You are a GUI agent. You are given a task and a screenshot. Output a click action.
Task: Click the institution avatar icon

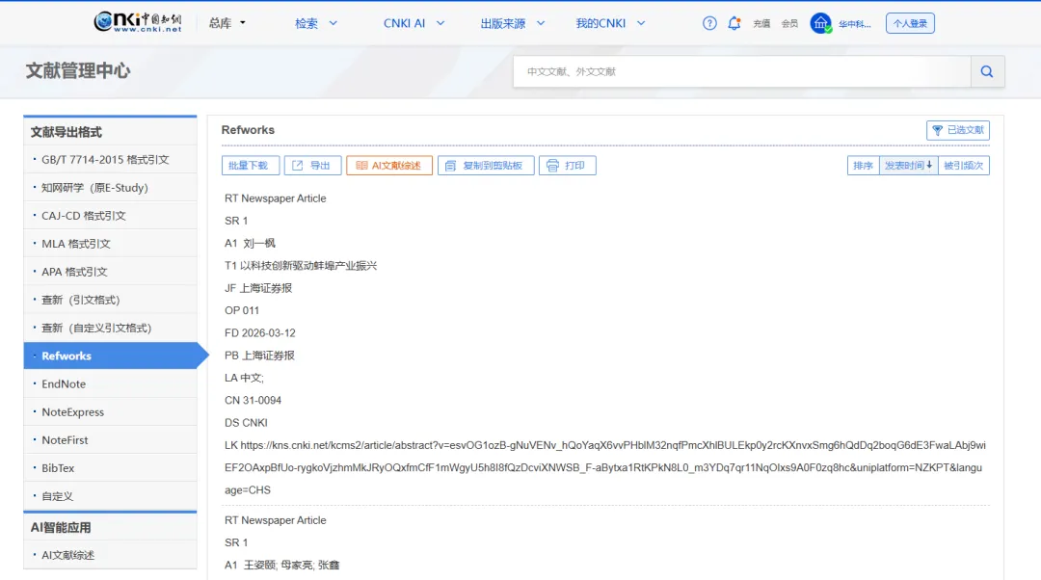click(x=820, y=23)
